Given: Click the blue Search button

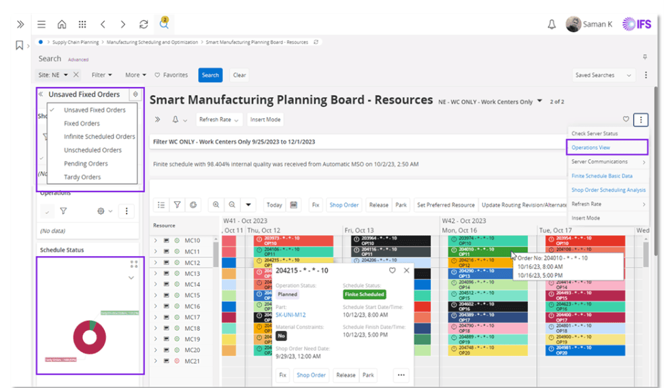Looking at the screenshot, I should [210, 75].
